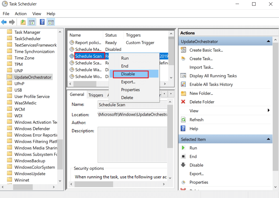Select the WindowsUpdate folder in tree
Screen dimensions: 279x198
tap(30, 174)
